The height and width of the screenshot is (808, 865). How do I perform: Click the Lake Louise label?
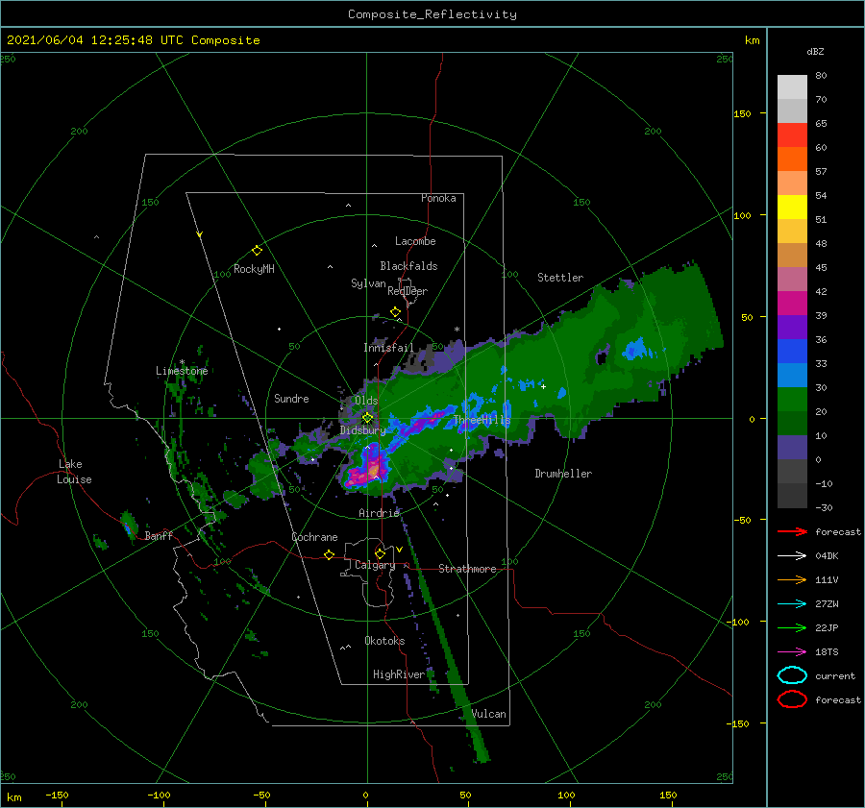coord(74,472)
